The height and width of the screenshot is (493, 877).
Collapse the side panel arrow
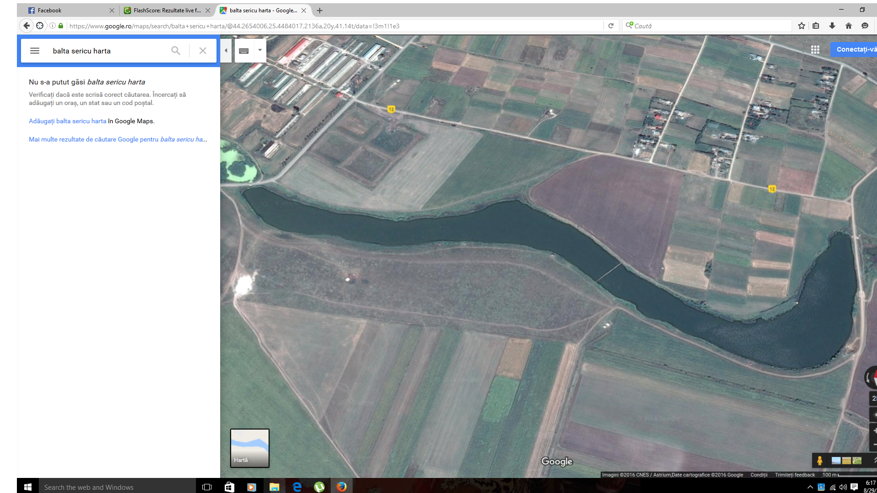click(x=226, y=51)
